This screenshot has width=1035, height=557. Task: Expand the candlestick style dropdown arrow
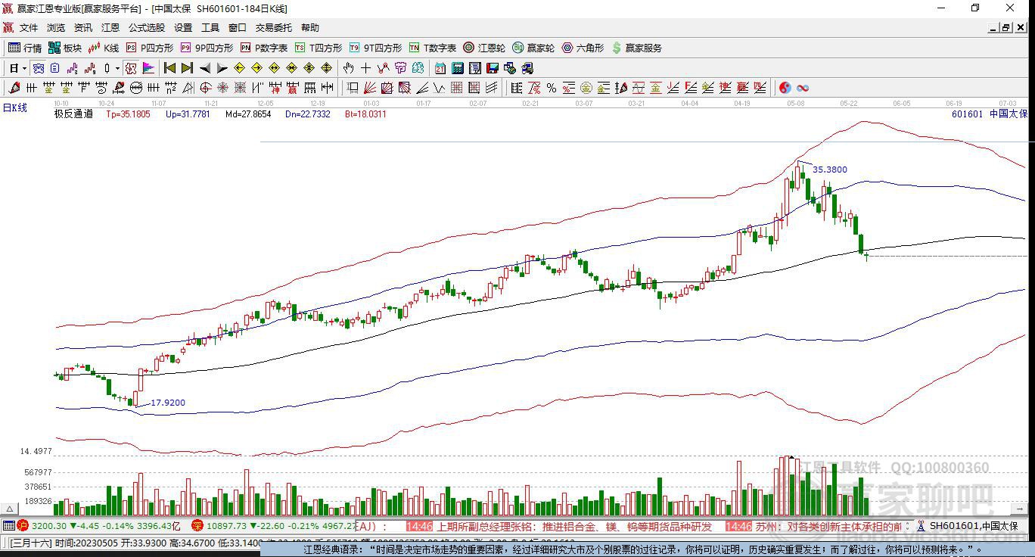(x=117, y=68)
